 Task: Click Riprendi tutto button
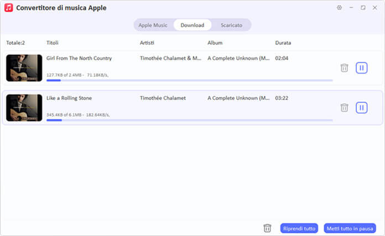point(299,228)
